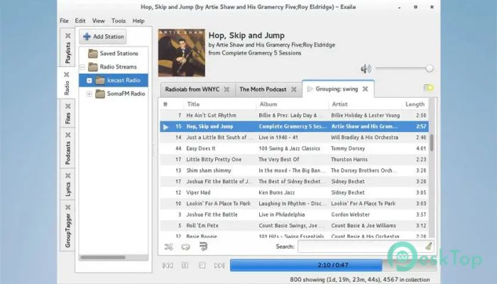Close the Files side panel tab

coord(68,106)
